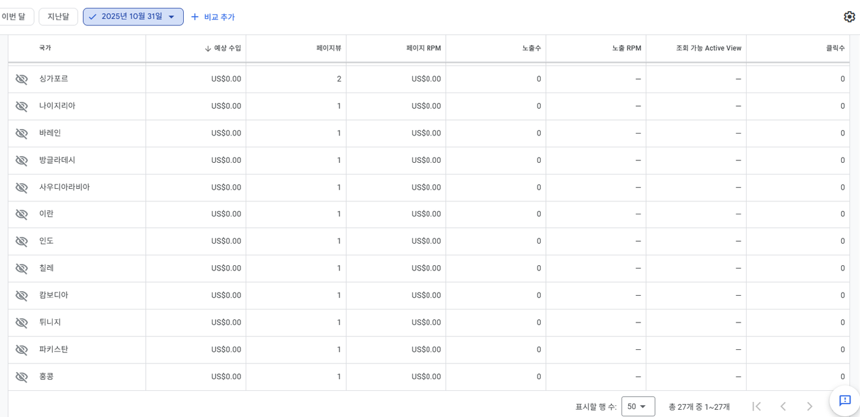Select the 이번 달 date range

pos(14,17)
